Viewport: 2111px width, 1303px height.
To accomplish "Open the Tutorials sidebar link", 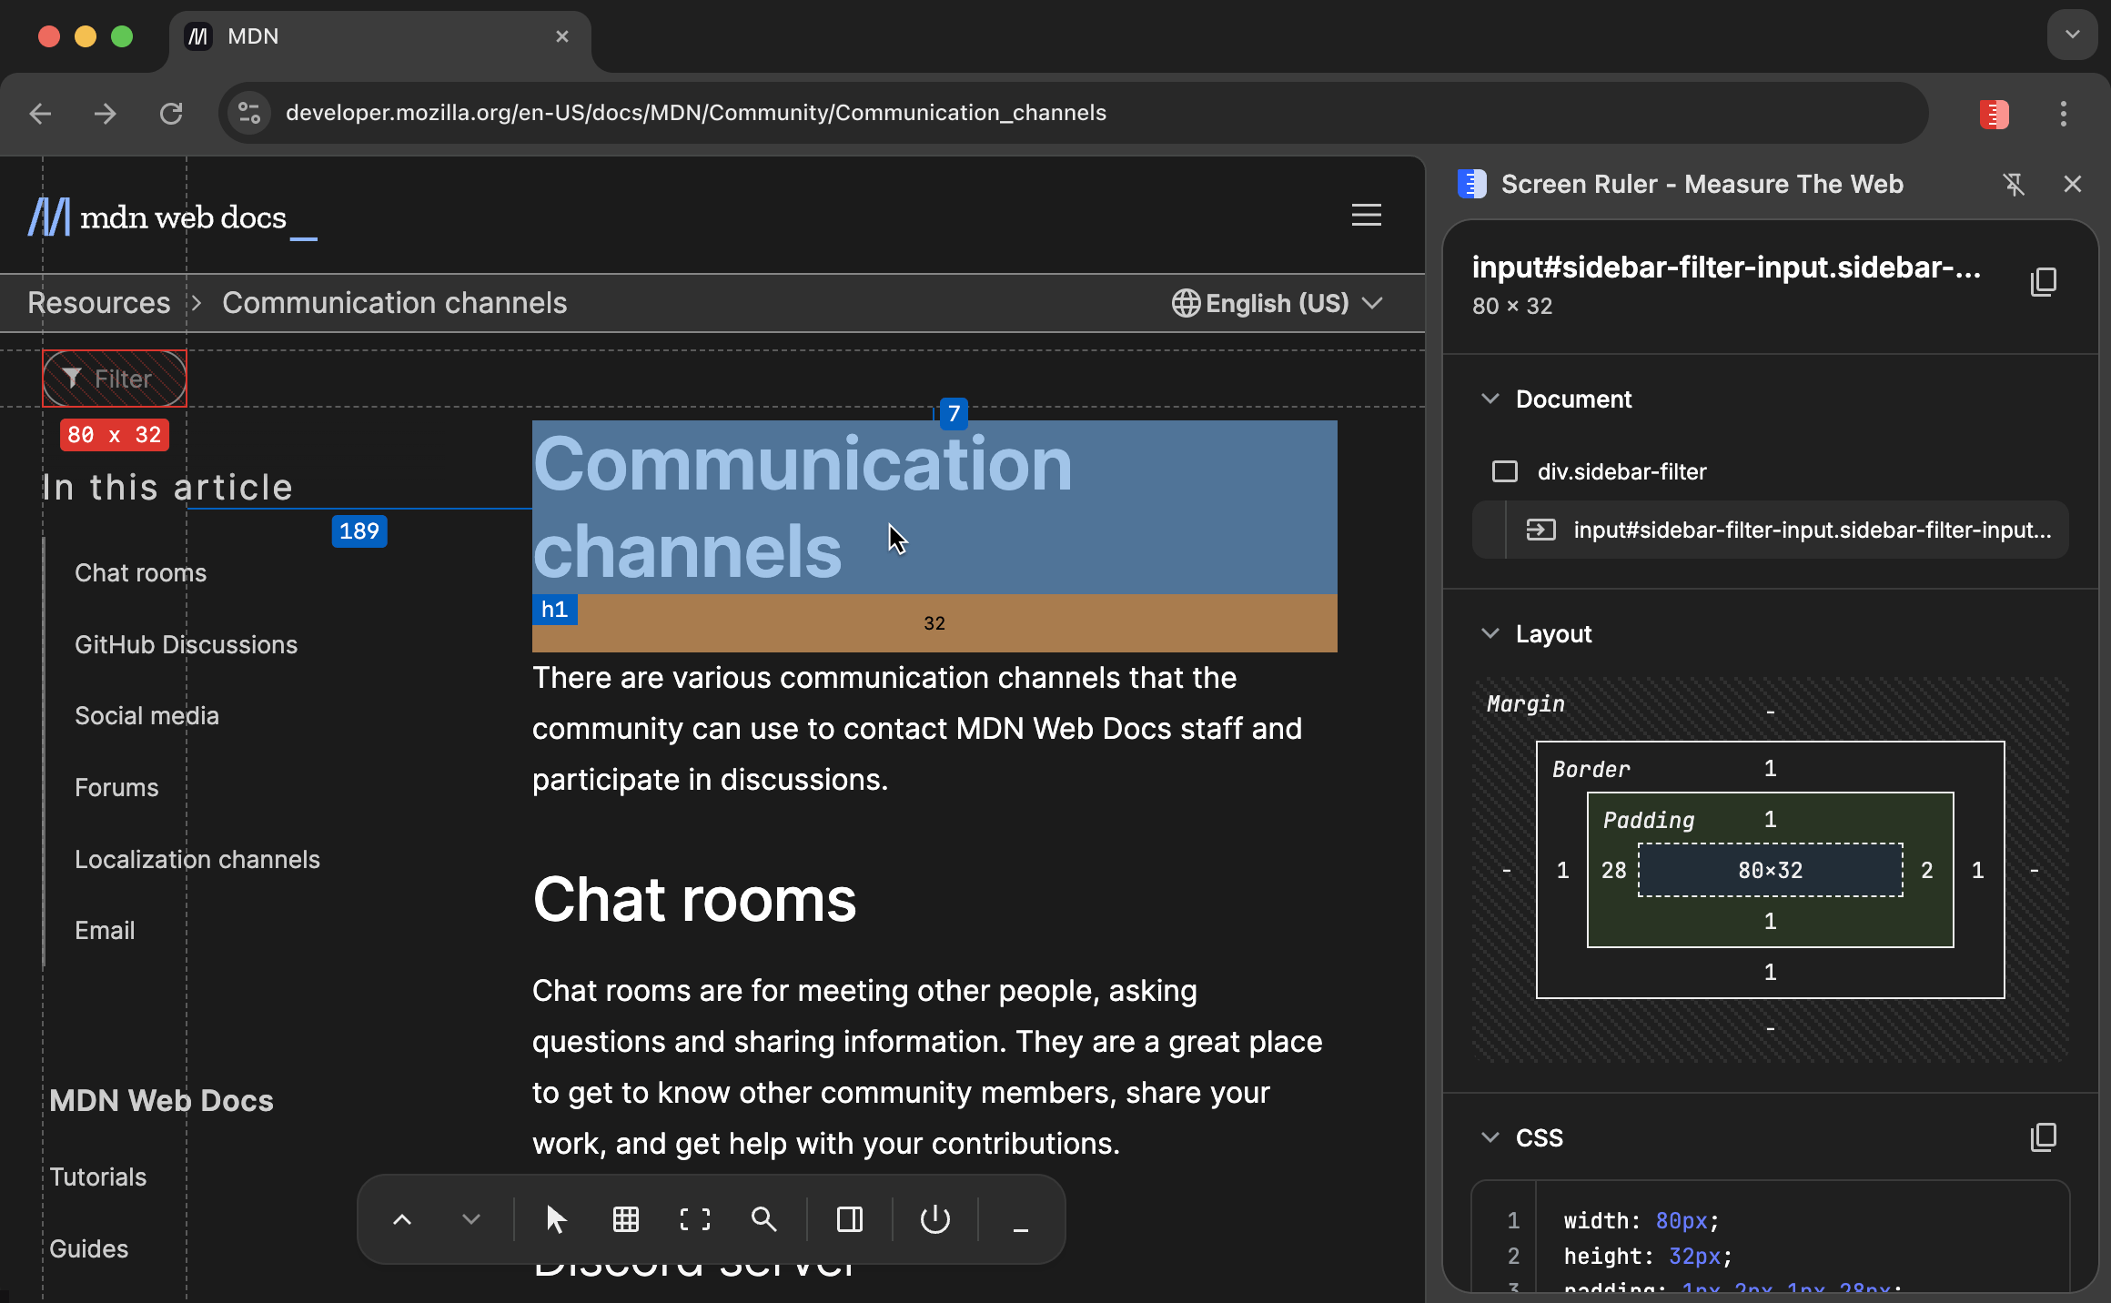I will [97, 1177].
